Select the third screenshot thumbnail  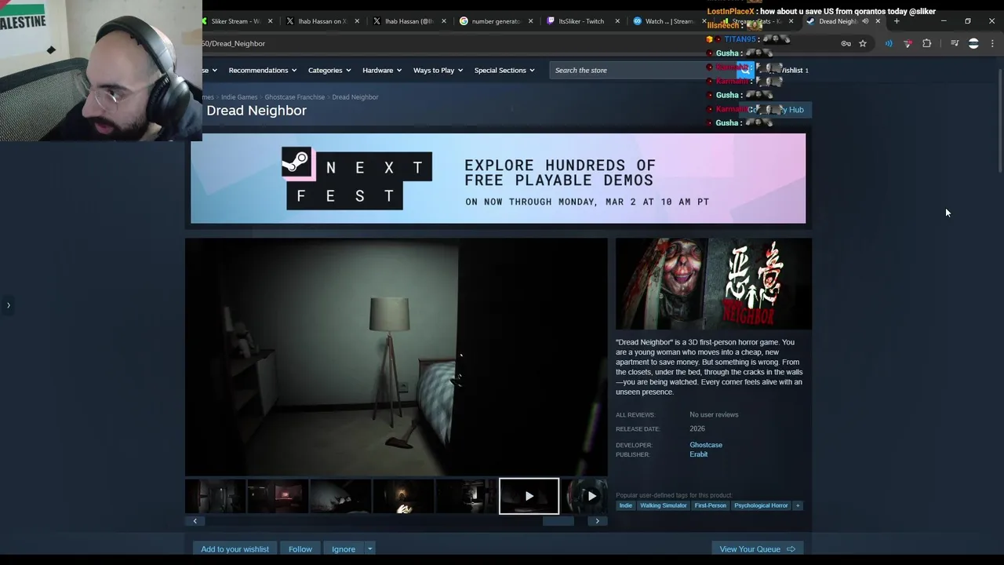pos(340,496)
